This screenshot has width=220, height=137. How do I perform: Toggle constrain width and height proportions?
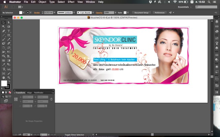tap(51, 99)
